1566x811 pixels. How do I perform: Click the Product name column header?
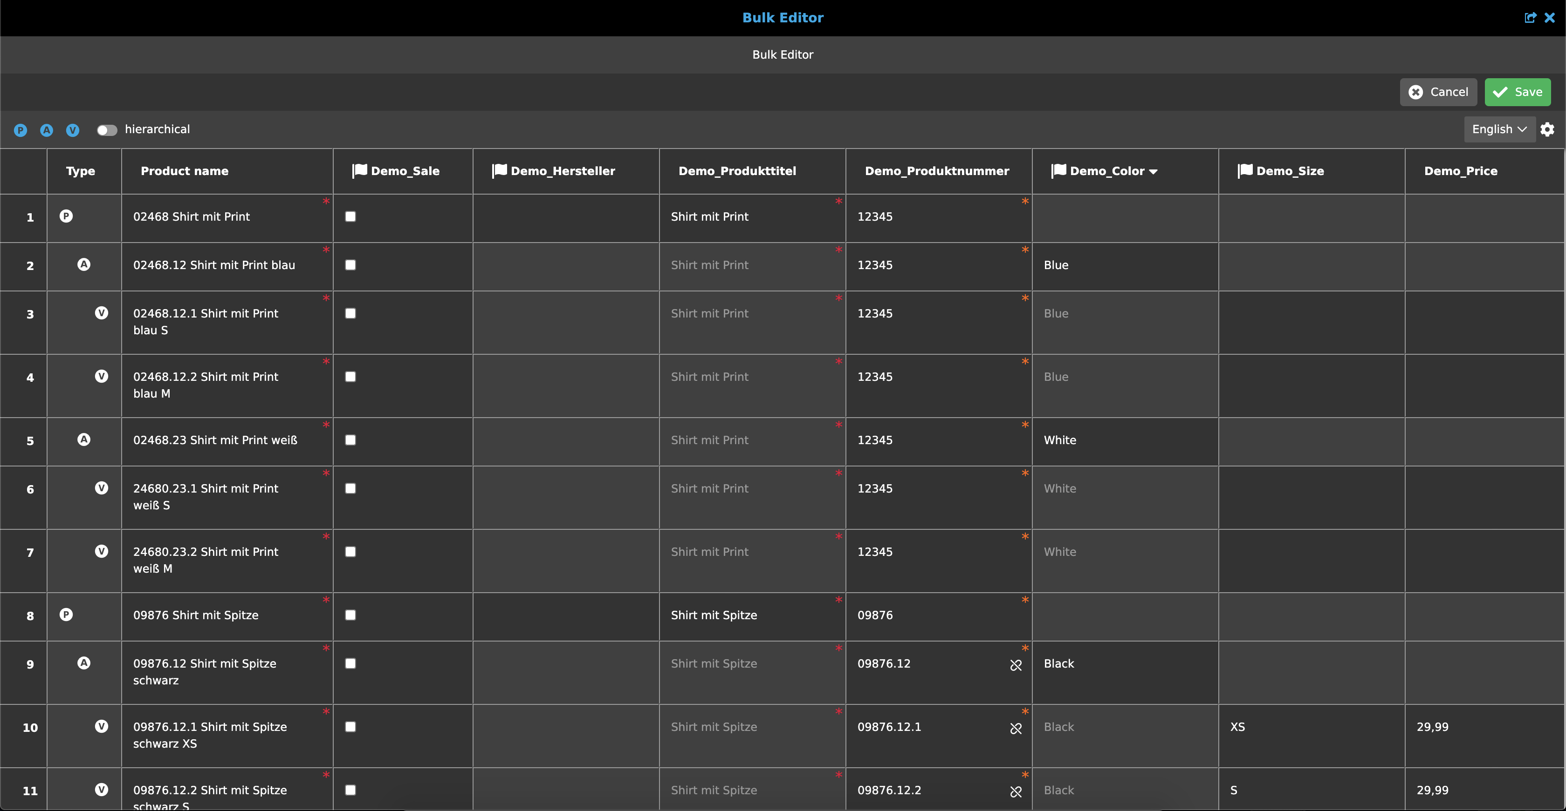coord(184,171)
